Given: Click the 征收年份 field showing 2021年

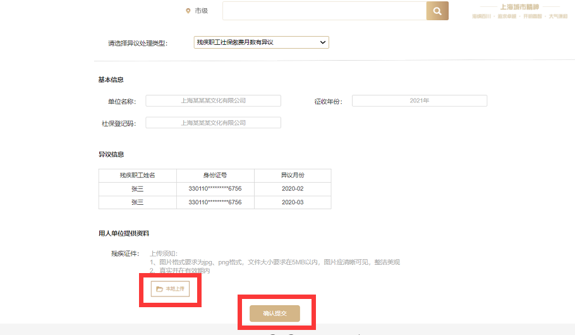Looking at the screenshot, I should tap(419, 100).
